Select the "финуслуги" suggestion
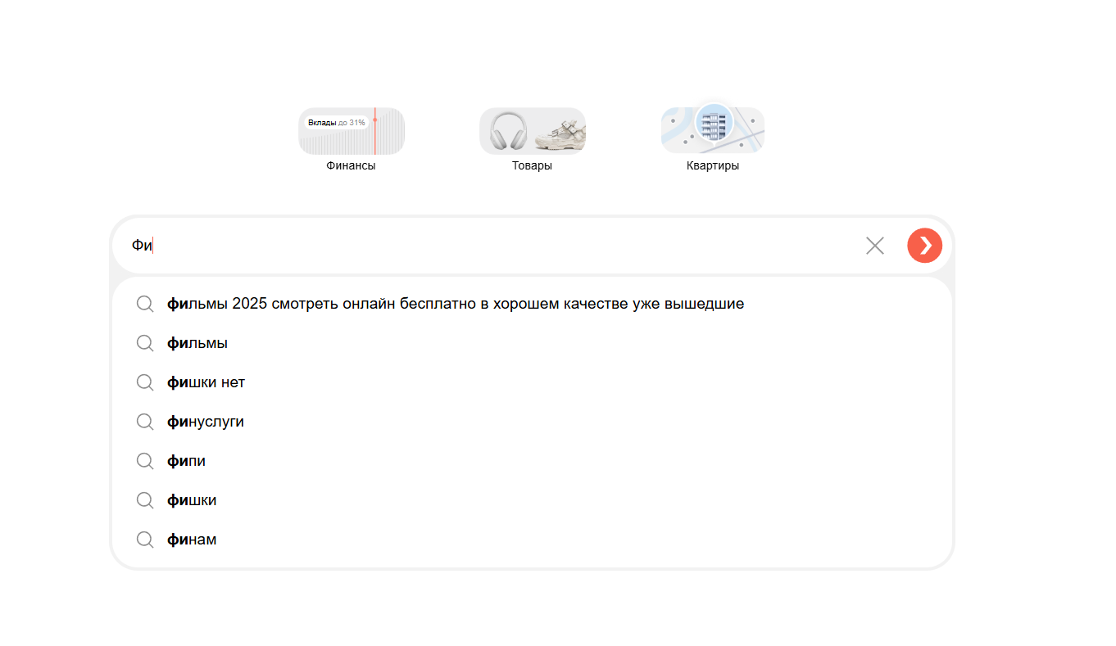Screen dimensions: 1116x646 206,422
